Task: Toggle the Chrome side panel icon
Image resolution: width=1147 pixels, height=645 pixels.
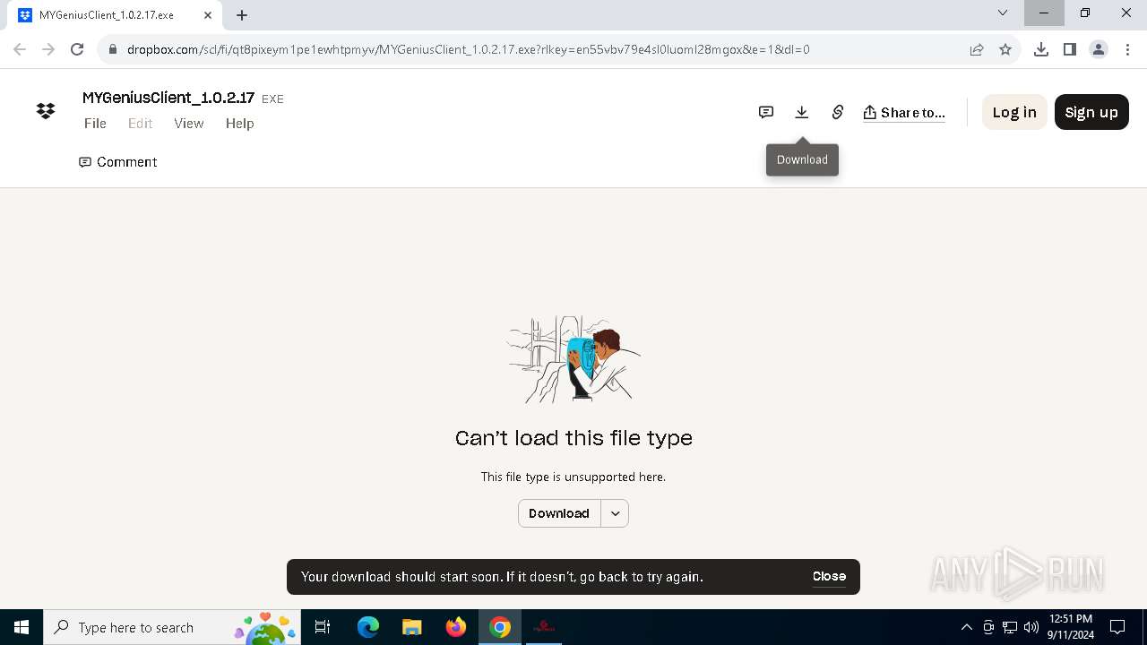Action: 1070,49
